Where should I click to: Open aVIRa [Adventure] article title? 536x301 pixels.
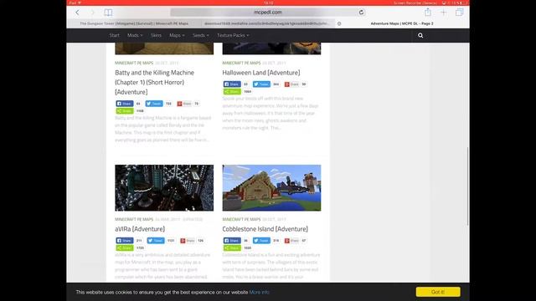pyautogui.click(x=140, y=228)
